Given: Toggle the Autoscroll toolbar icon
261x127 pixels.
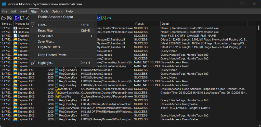Looking at the screenshot, I should coord(22,18).
